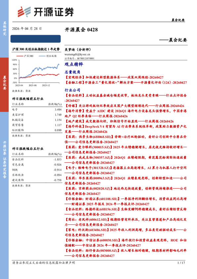This screenshot has width=197, height=279.
Task: Click the 昨日涨跌幅后五行业 table title
Action: coord(28,148)
